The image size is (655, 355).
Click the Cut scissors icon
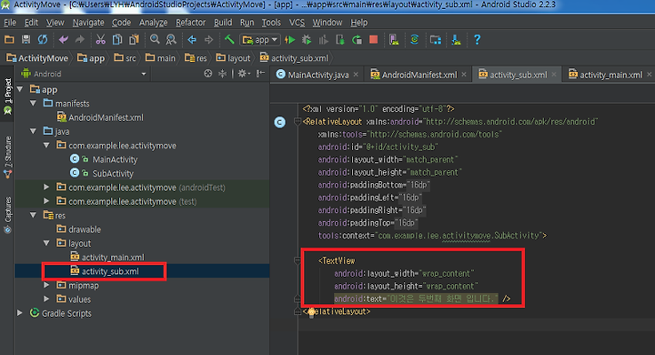[100, 40]
